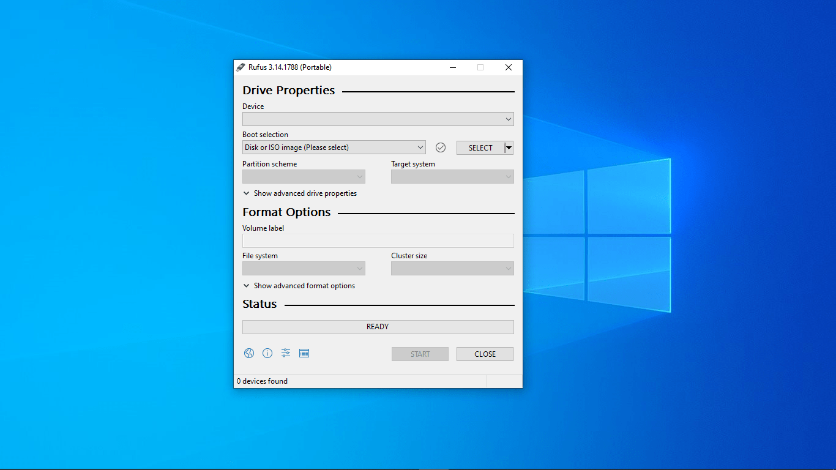Click the Rufus USB icon in titlebar
The width and height of the screenshot is (836, 470).
coord(240,67)
